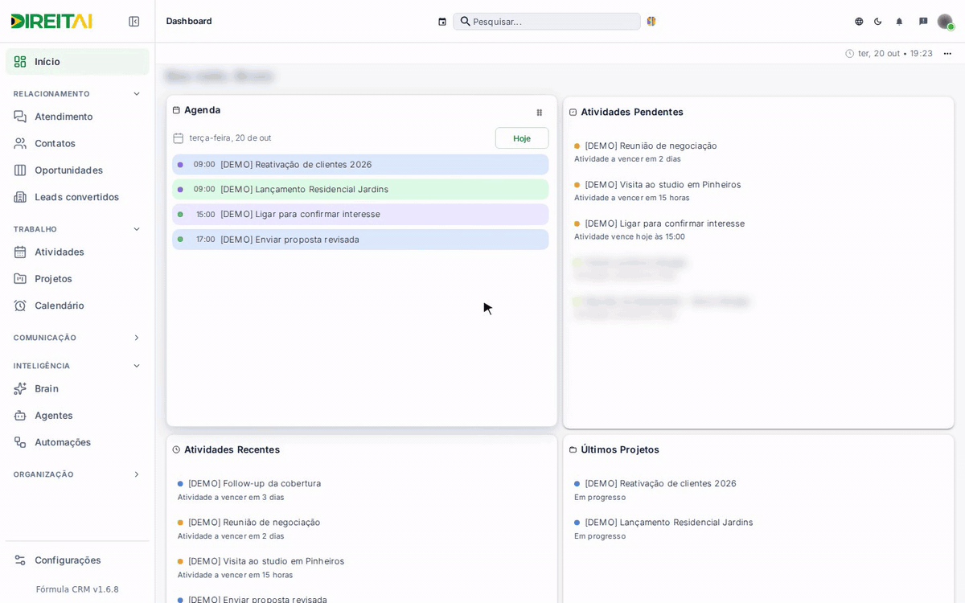This screenshot has width=965, height=603.
Task: Open recent activity Follow-up da cobertura
Action: tap(254, 483)
